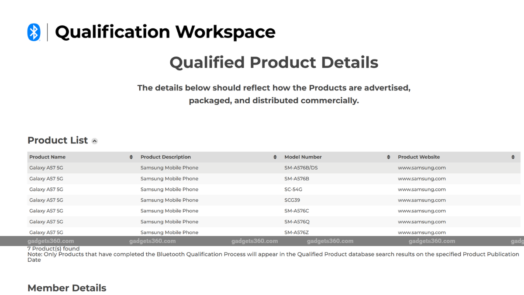524x295 pixels.
Task: Open website link for model SCG39
Action: [421, 200]
